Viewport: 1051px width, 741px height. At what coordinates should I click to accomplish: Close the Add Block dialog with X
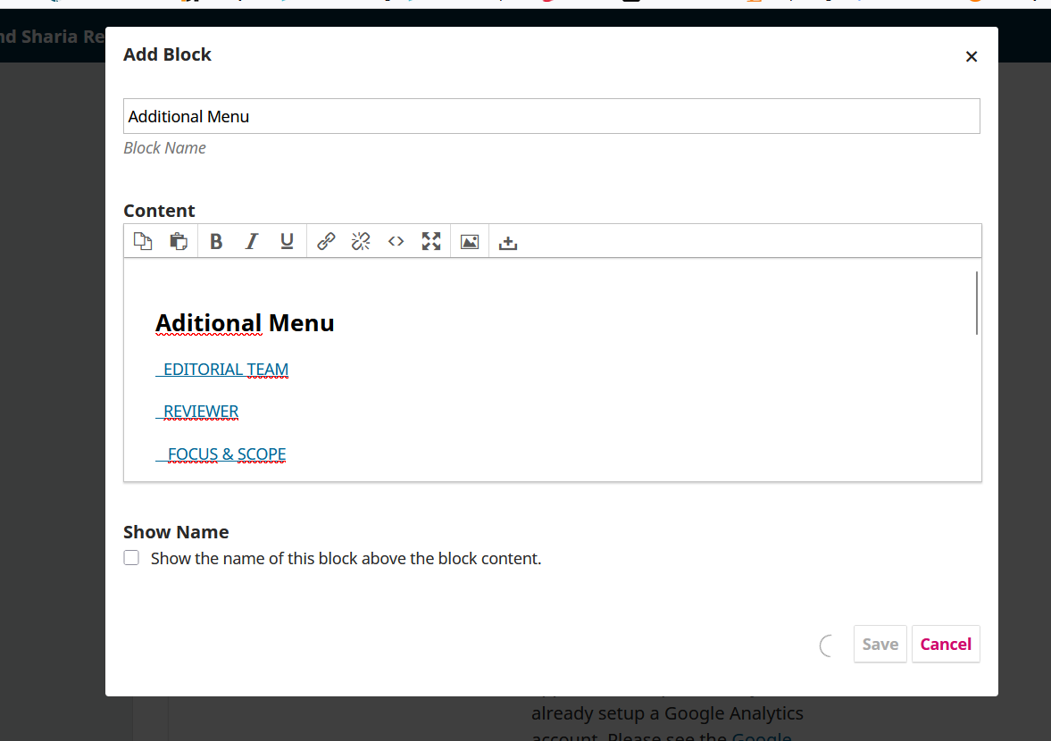tap(972, 56)
